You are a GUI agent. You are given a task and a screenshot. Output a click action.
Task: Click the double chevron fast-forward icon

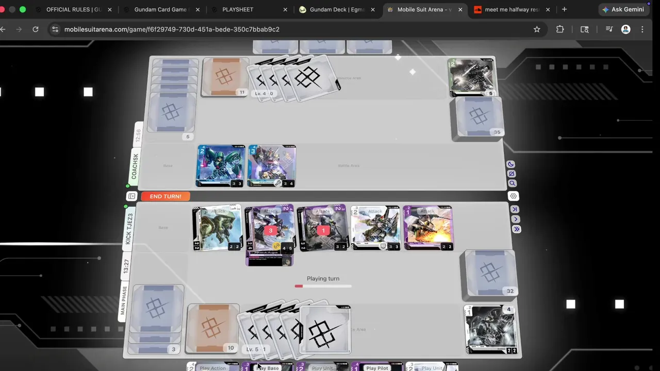(517, 229)
